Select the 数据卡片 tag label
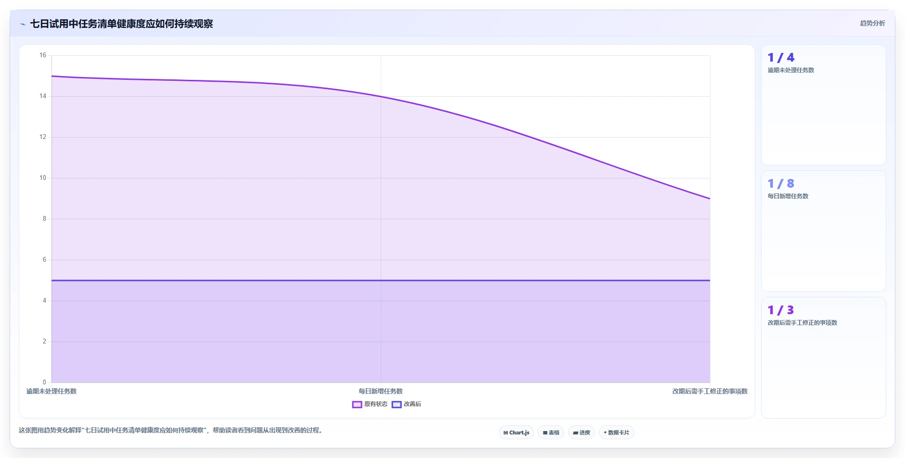905x458 pixels. (x=619, y=433)
